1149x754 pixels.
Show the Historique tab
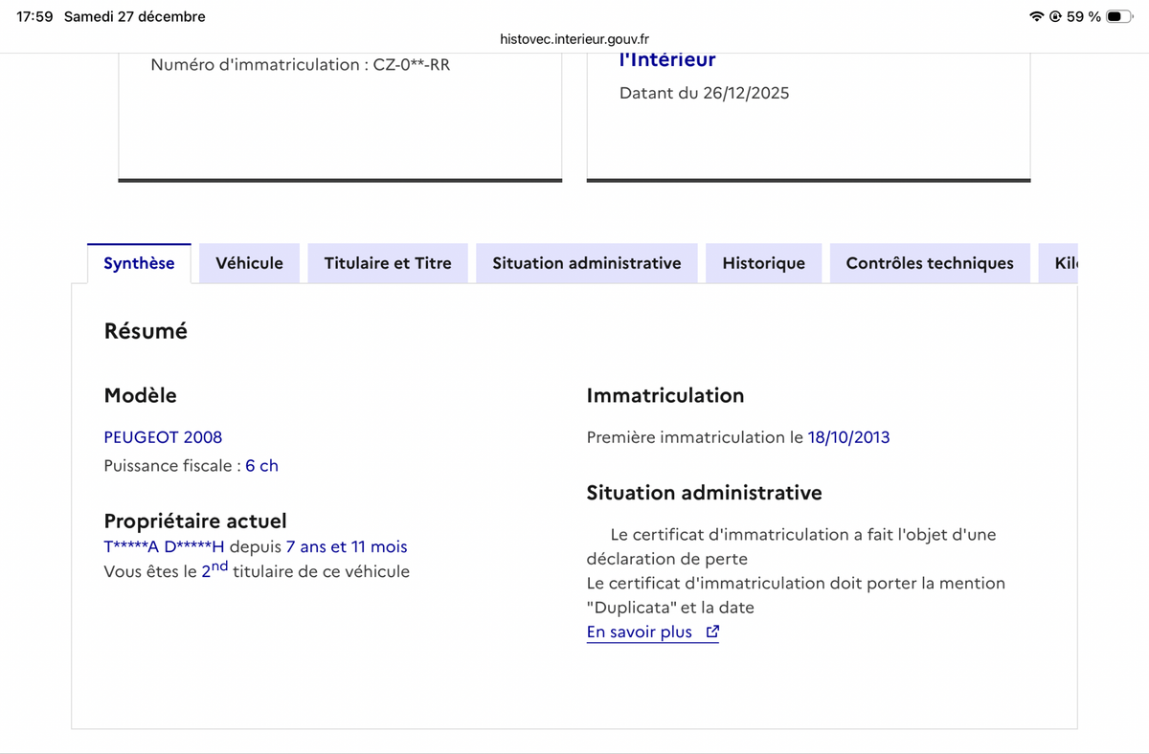pos(763,263)
